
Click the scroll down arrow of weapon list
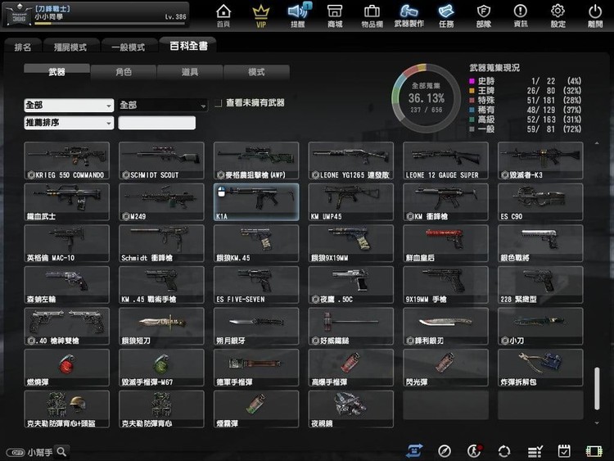click(597, 423)
